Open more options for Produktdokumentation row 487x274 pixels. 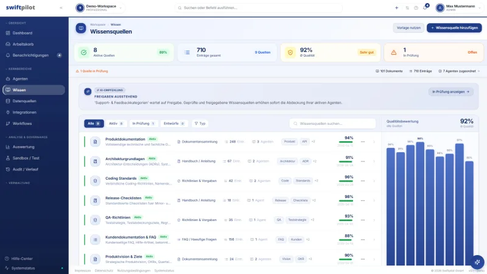[x=363, y=142]
